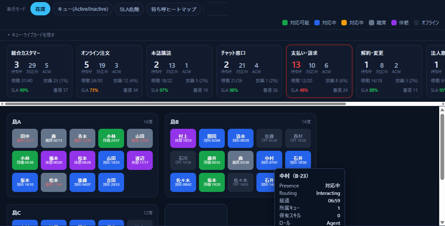Image resolution: width=445 pixels, height=226 pixels.
Task: Select agent 小林 待機 04:38 tile
Action: click(25, 160)
